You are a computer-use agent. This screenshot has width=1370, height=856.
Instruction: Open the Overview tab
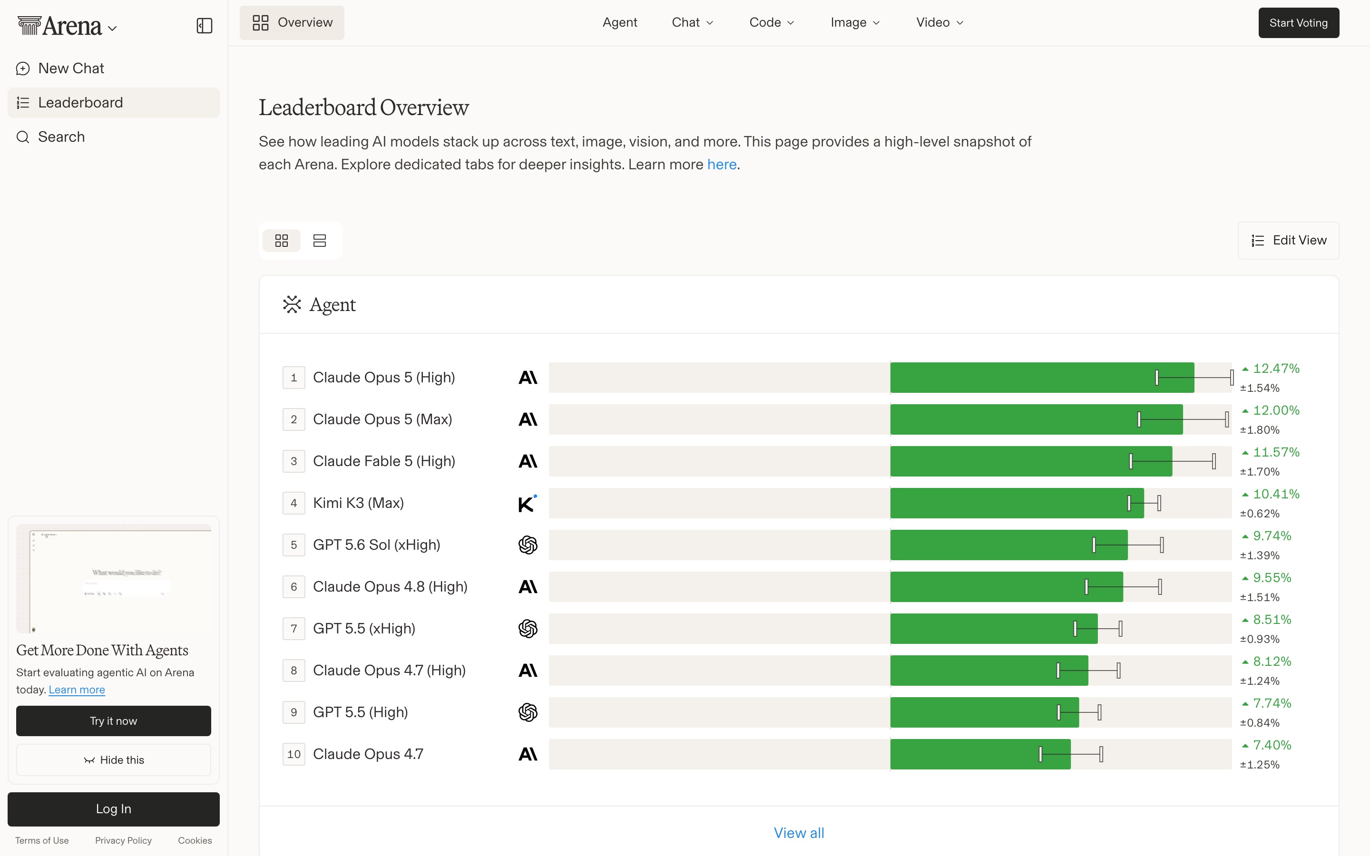(x=292, y=23)
